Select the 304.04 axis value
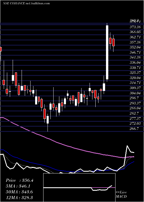144x202 pixels. point(135,93)
